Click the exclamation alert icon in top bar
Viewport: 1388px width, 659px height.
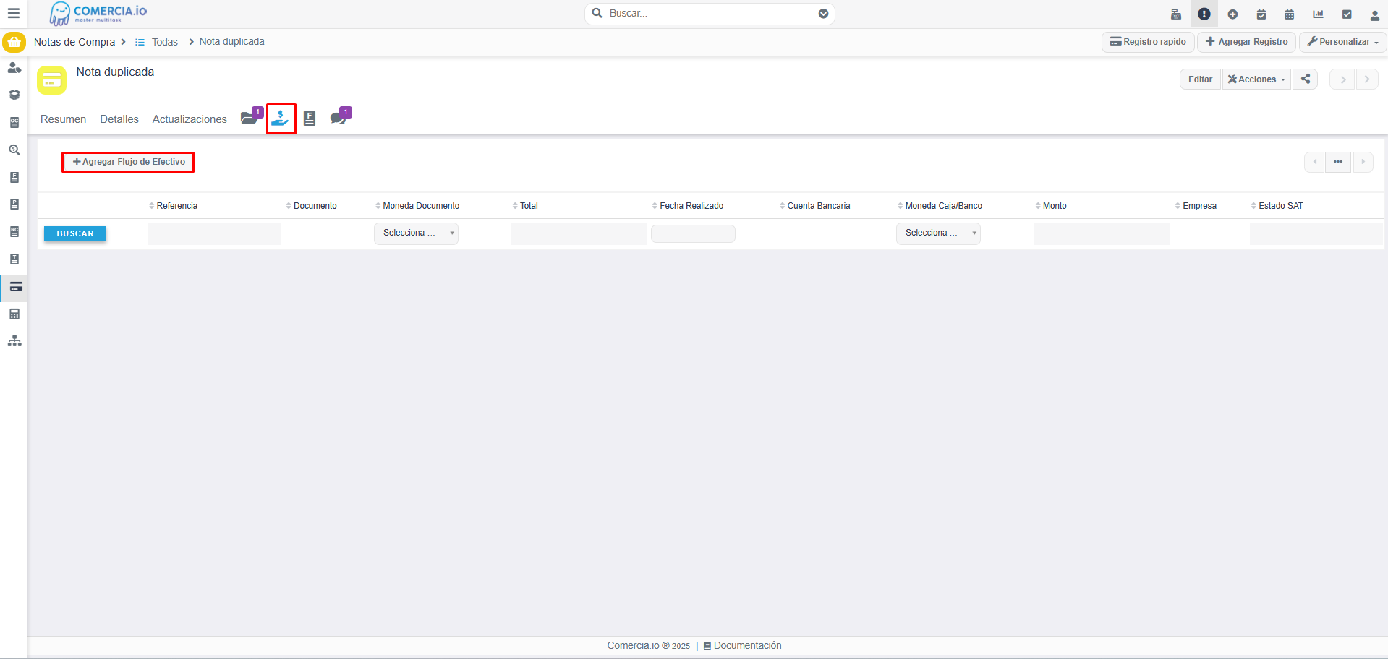[x=1204, y=14]
